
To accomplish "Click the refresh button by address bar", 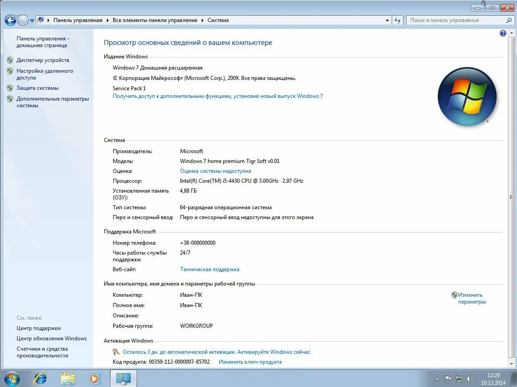I will (398, 21).
